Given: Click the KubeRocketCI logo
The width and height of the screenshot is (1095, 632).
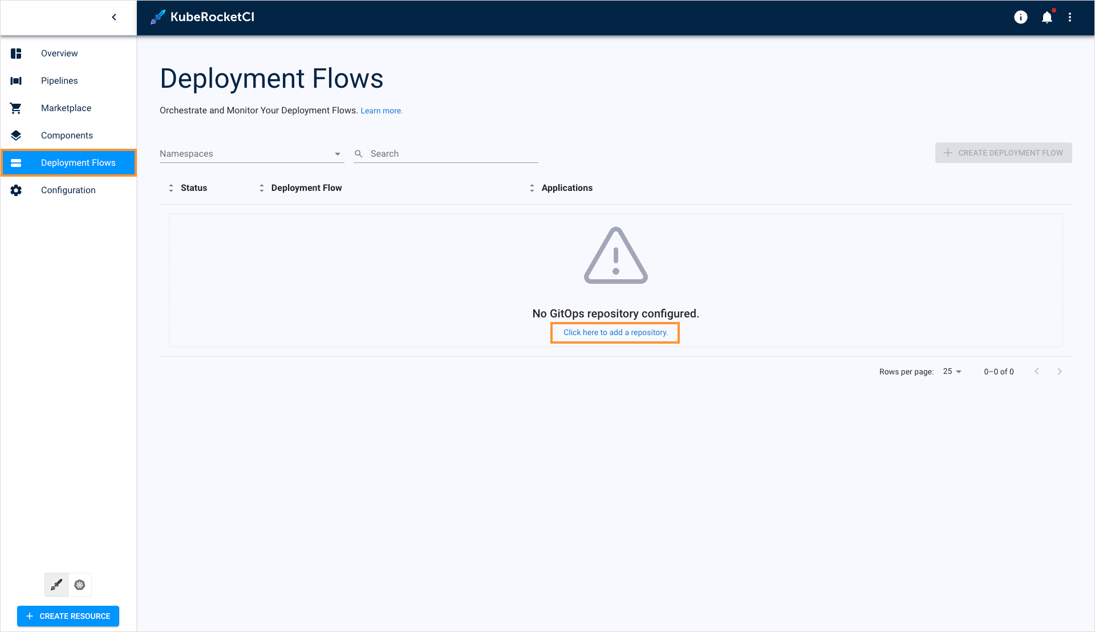Looking at the screenshot, I should 202,17.
